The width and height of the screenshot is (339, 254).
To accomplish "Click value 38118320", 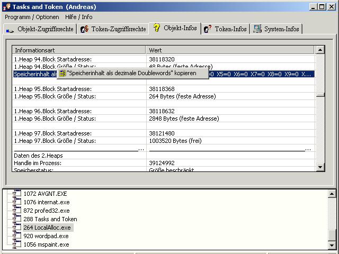I will [162, 59].
